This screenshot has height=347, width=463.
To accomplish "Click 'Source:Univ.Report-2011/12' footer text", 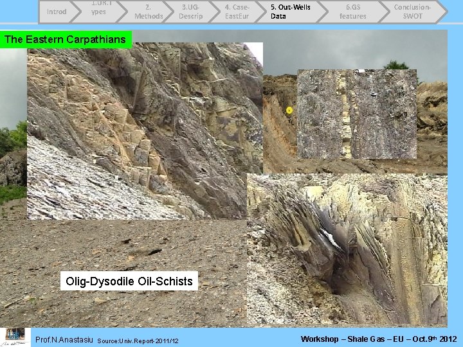I will pyautogui.click(x=138, y=341).
